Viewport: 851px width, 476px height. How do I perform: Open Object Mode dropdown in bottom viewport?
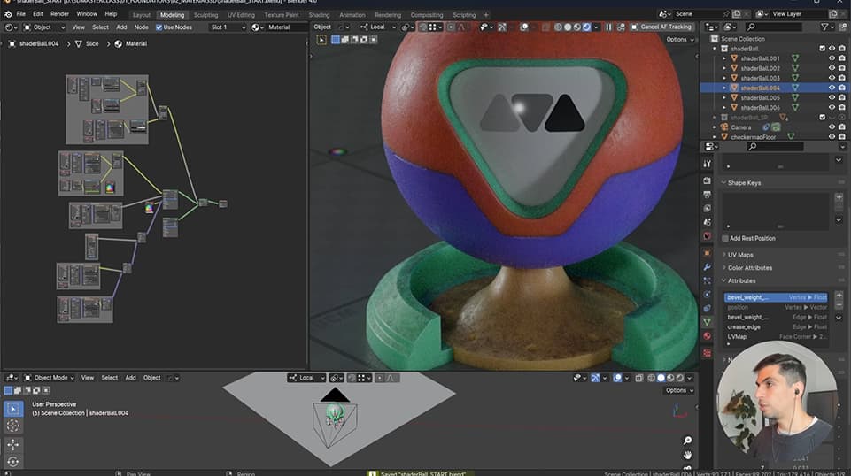(x=49, y=378)
